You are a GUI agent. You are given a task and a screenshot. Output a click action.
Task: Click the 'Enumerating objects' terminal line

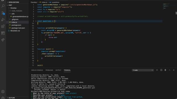tap(45, 75)
